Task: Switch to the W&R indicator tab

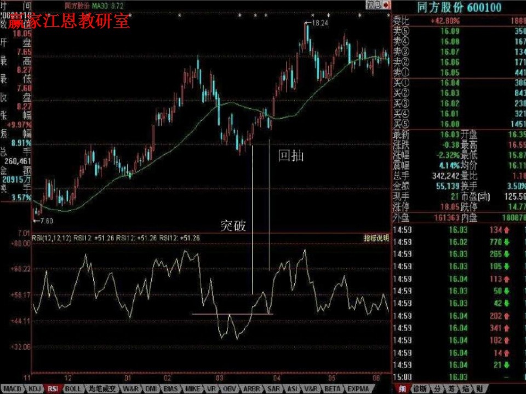Action: [x=130, y=389]
